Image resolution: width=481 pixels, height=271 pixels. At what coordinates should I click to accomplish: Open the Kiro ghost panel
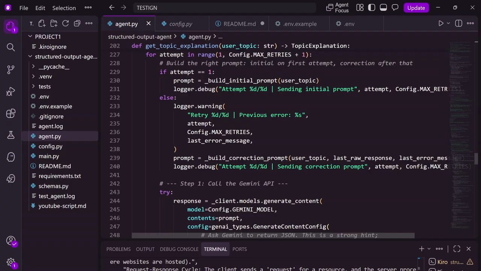point(11,157)
